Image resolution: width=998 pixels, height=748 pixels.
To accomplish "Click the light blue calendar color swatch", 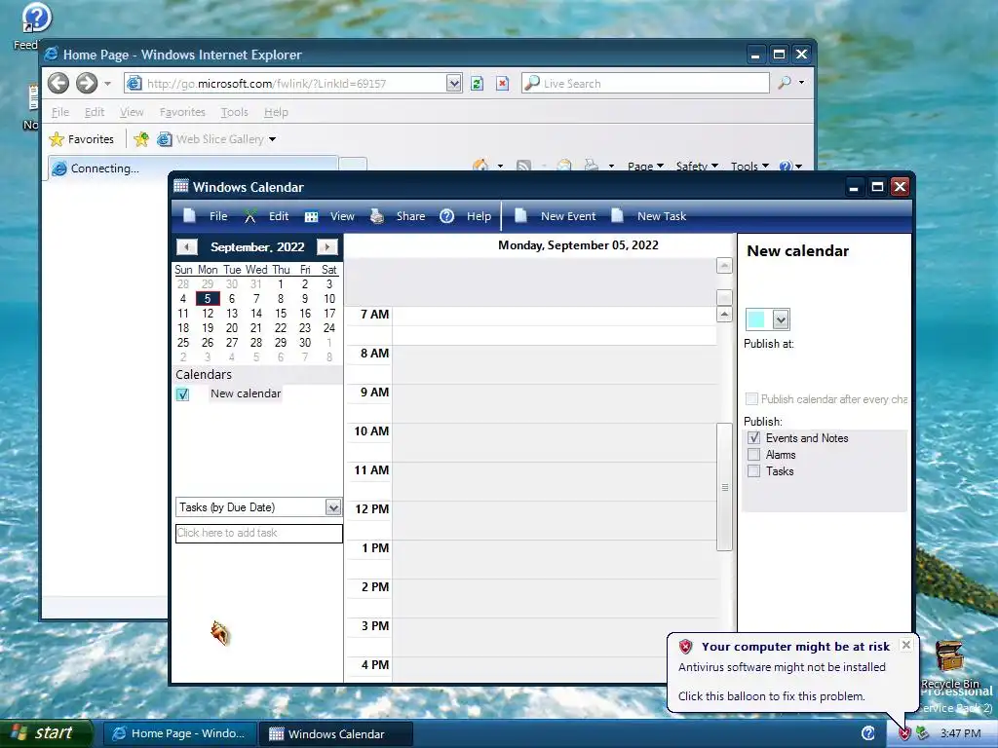I will (756, 319).
